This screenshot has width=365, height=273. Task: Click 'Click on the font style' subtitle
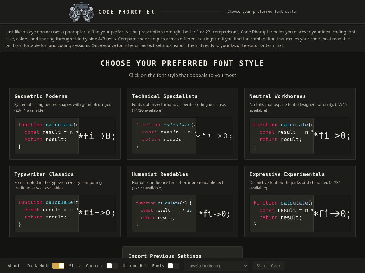(182, 75)
